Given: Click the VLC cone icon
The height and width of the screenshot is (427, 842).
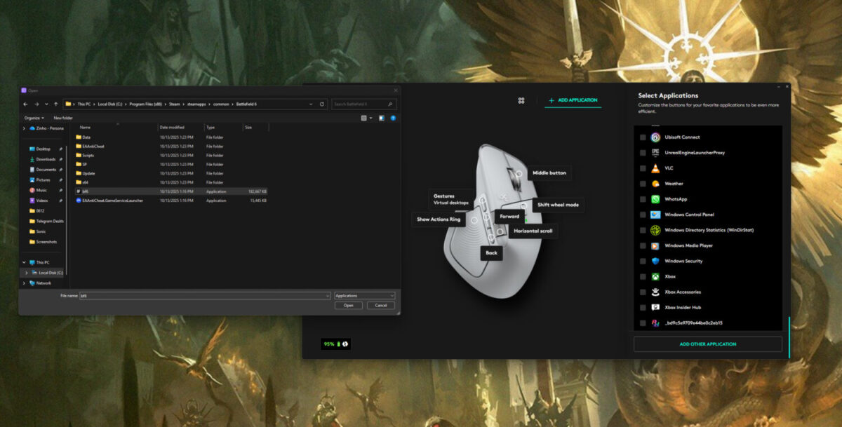Looking at the screenshot, I should tap(655, 168).
